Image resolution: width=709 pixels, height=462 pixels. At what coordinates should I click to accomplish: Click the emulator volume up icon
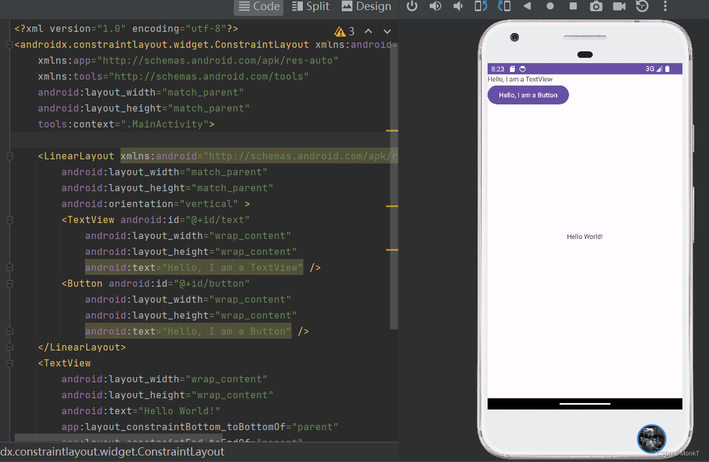[x=435, y=6]
